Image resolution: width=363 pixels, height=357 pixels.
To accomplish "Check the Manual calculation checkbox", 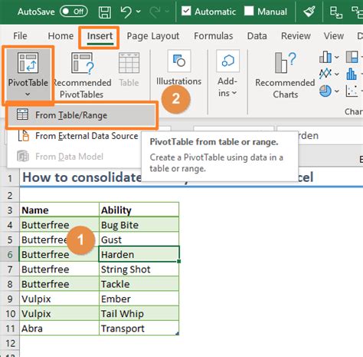I will tap(249, 11).
